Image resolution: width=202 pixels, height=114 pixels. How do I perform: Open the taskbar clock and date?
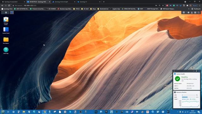click(x=193, y=112)
